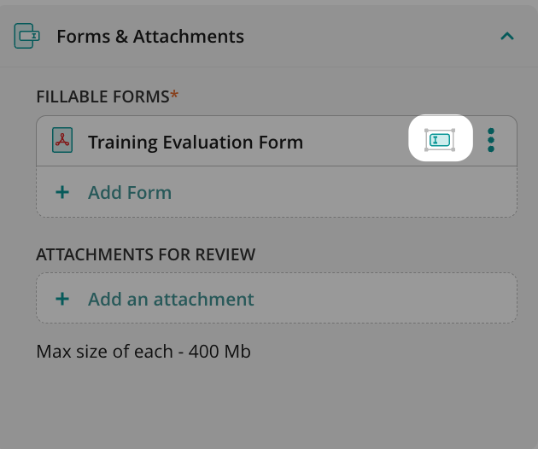The width and height of the screenshot is (538, 449).
Task: Click the "FILLABLE FORMS" label
Action: tap(102, 96)
